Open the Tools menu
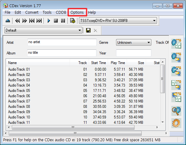This screenshot has width=186, height=145. pos(47,12)
